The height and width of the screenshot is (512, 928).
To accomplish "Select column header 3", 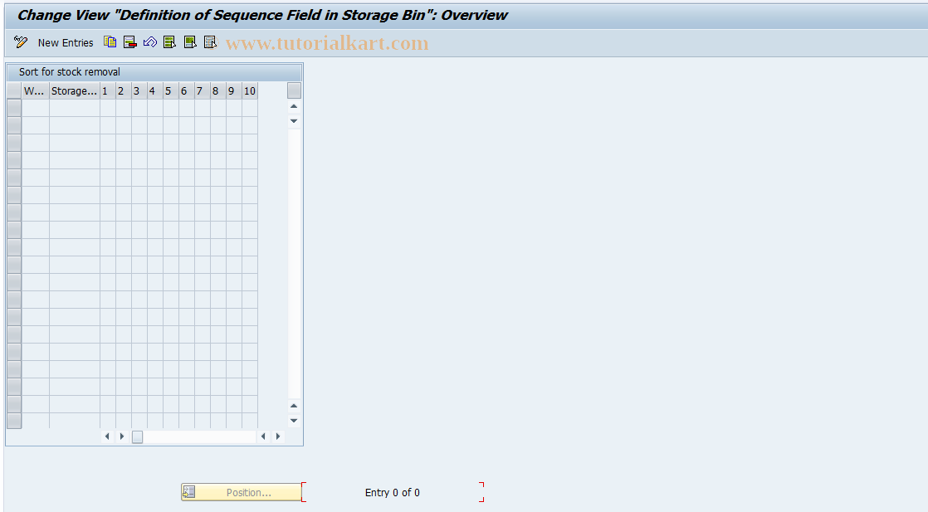I will 139,90.
